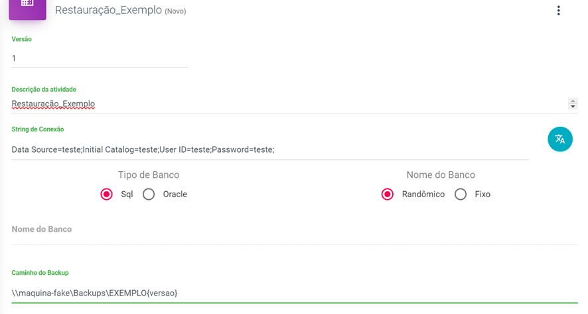Image resolution: width=588 pixels, height=314 pixels.
Task: Choose the Fixo database name option
Action: (461, 195)
